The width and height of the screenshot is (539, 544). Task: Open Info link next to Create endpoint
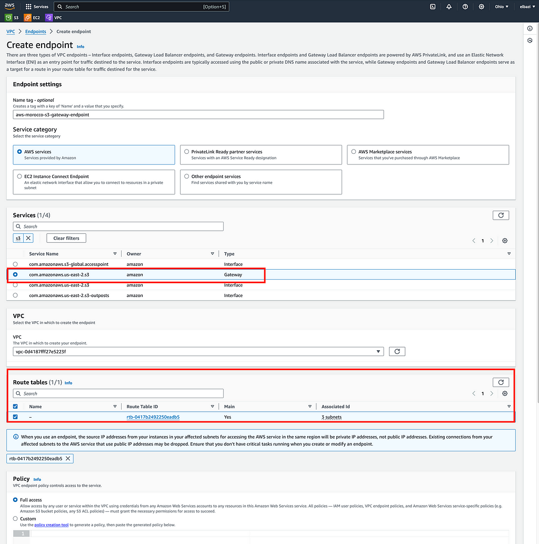pyautogui.click(x=81, y=46)
